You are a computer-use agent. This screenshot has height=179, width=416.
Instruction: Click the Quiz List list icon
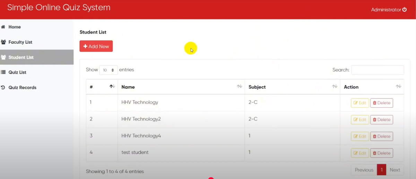pos(3,73)
